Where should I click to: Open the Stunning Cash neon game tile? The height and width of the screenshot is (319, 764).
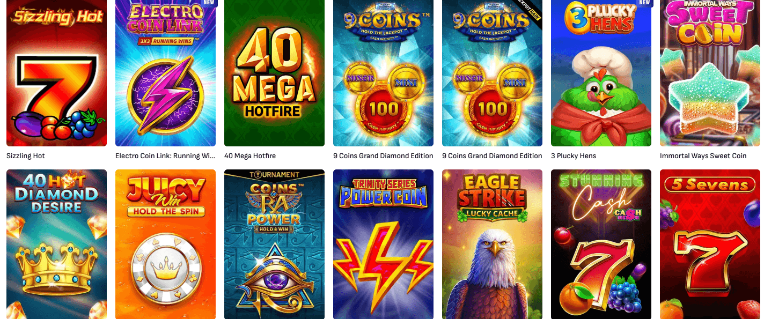(601, 244)
